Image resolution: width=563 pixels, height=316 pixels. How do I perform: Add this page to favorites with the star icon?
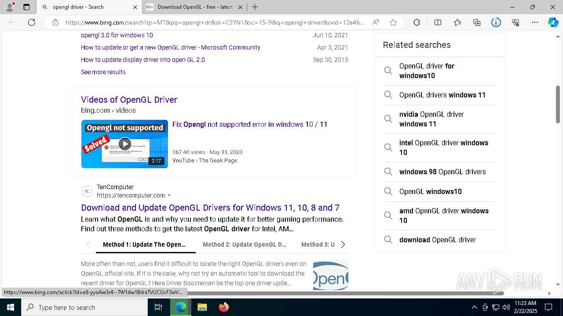(x=393, y=22)
